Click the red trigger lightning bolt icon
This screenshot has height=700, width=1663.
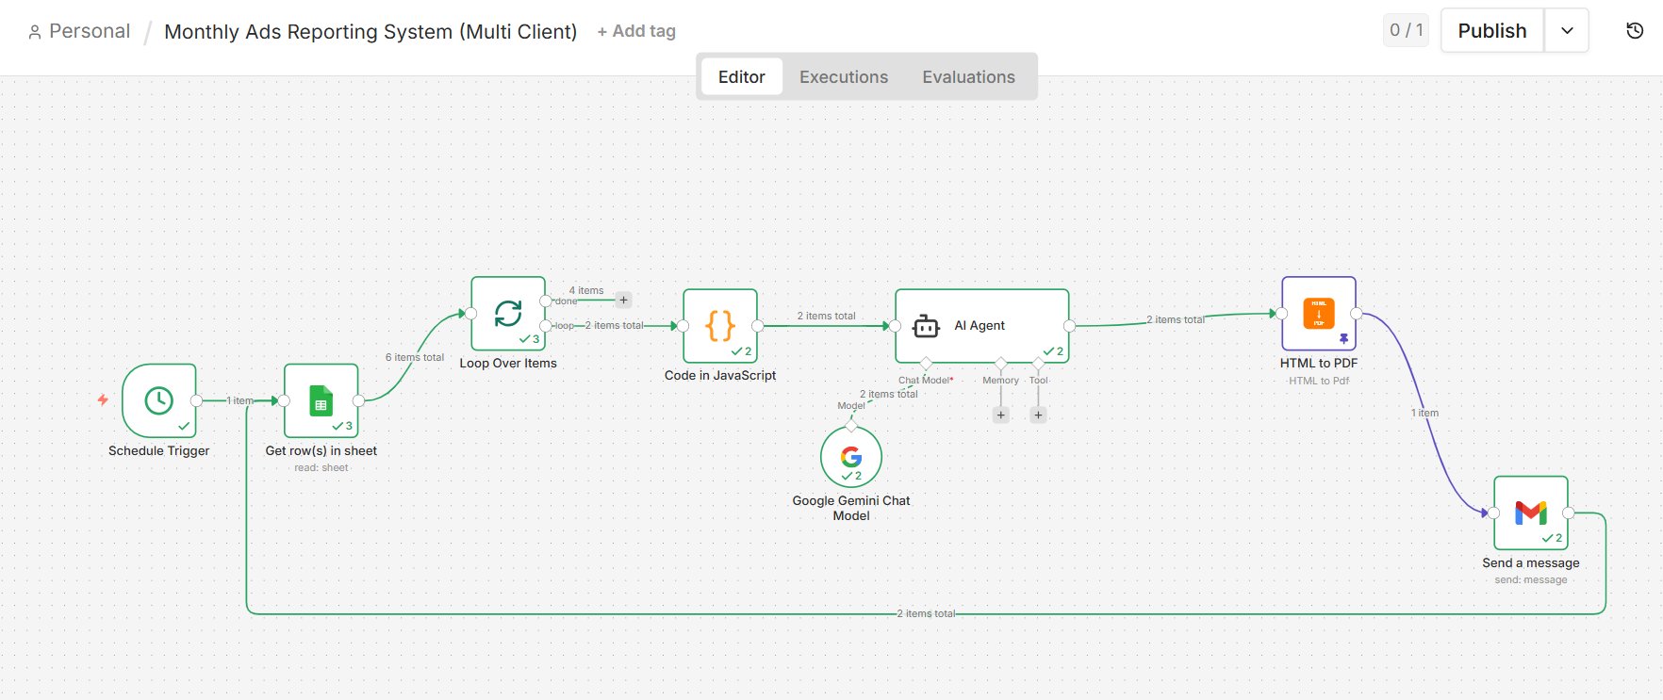pyautogui.click(x=103, y=400)
